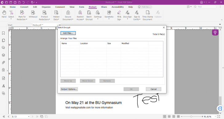Open the Digital Signatures side panel
Image resolution: width=224 pixels, height=119 pixels.
pos(3,86)
